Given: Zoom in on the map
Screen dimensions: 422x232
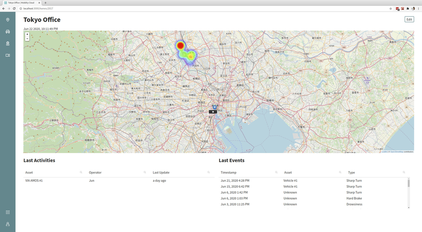Looking at the screenshot, I should coord(27,34).
